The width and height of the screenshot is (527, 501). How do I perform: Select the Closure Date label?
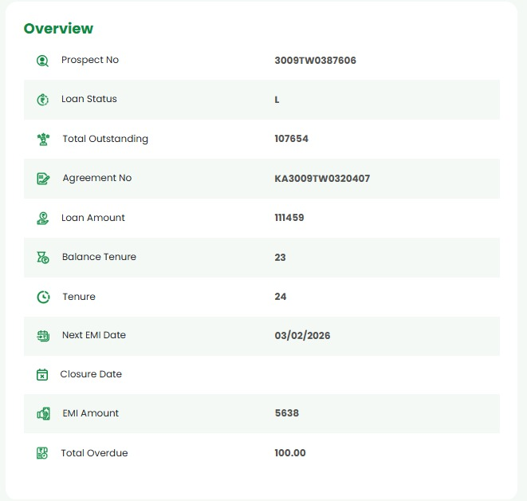[x=91, y=374]
